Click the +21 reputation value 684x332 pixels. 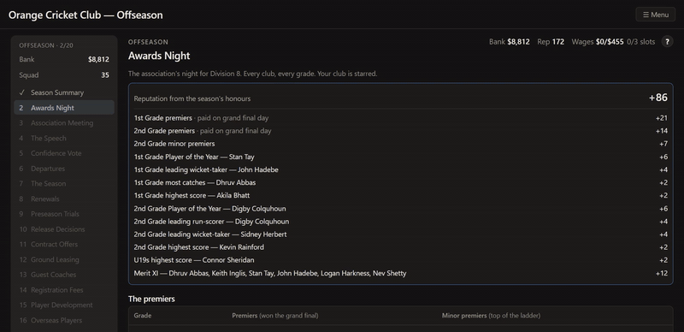tap(661, 118)
